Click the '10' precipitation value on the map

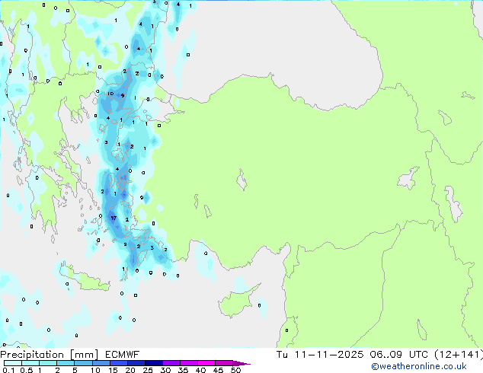110,94
